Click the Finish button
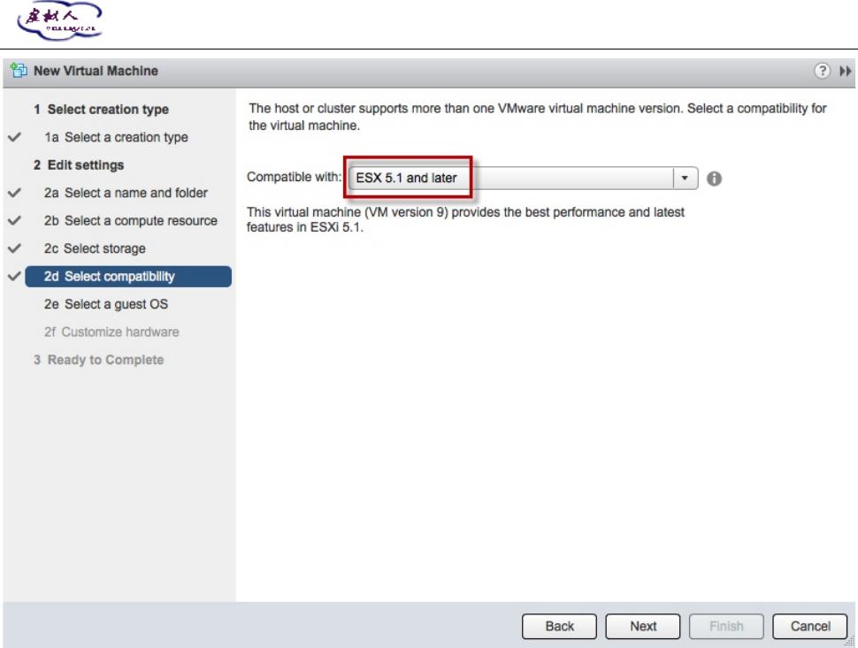This screenshot has height=648, width=858. [726, 626]
